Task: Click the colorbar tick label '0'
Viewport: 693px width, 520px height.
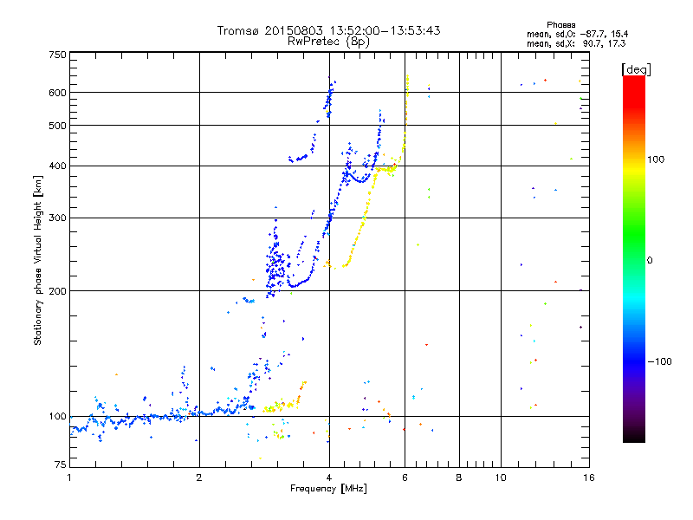Action: coord(649,260)
